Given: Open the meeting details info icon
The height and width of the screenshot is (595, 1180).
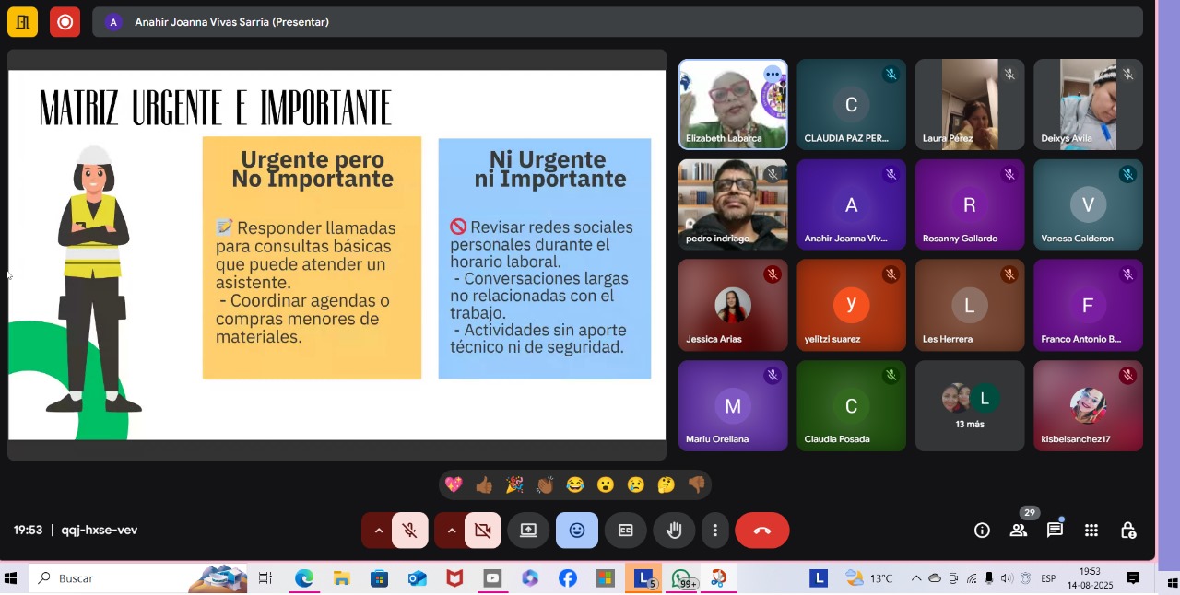Looking at the screenshot, I should tap(982, 531).
